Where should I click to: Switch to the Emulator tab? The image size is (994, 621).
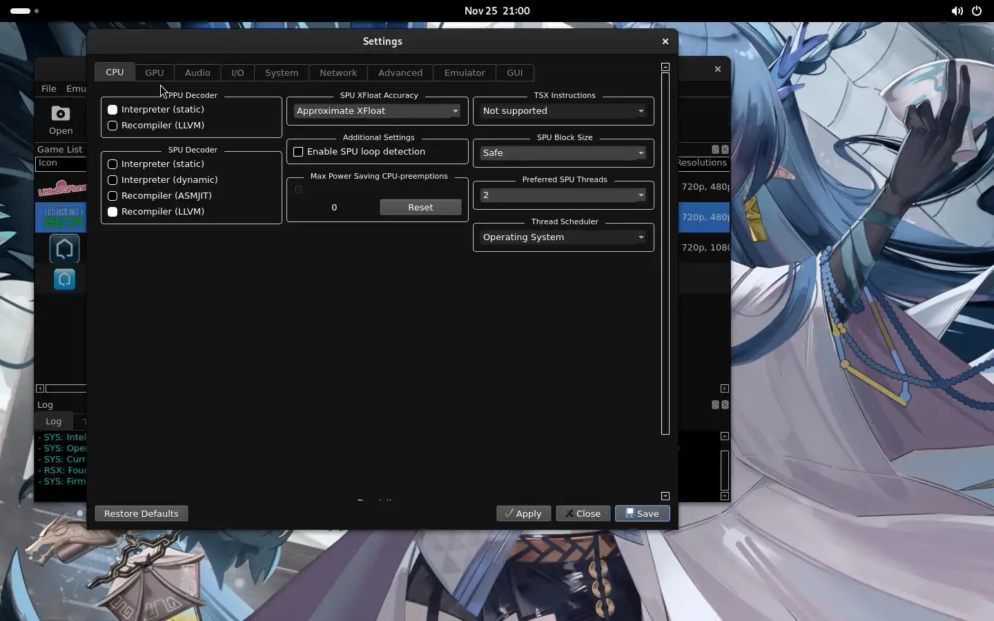click(465, 72)
